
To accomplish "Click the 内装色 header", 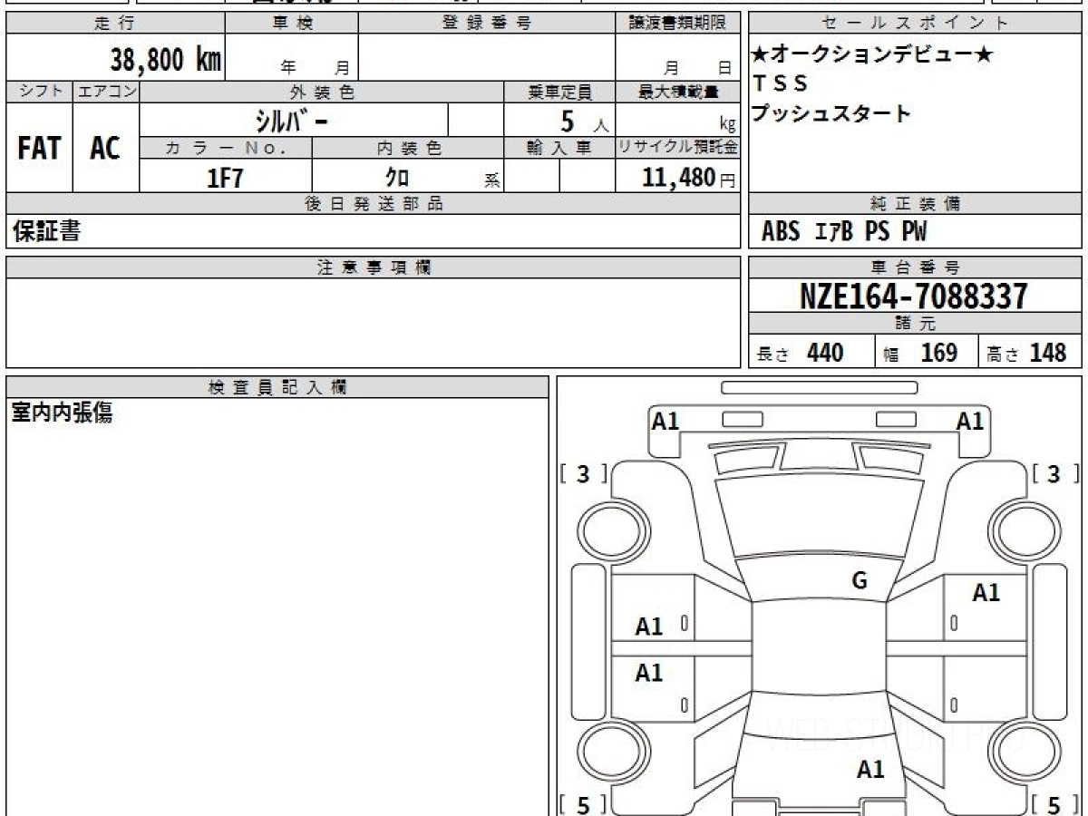I will 408,148.
